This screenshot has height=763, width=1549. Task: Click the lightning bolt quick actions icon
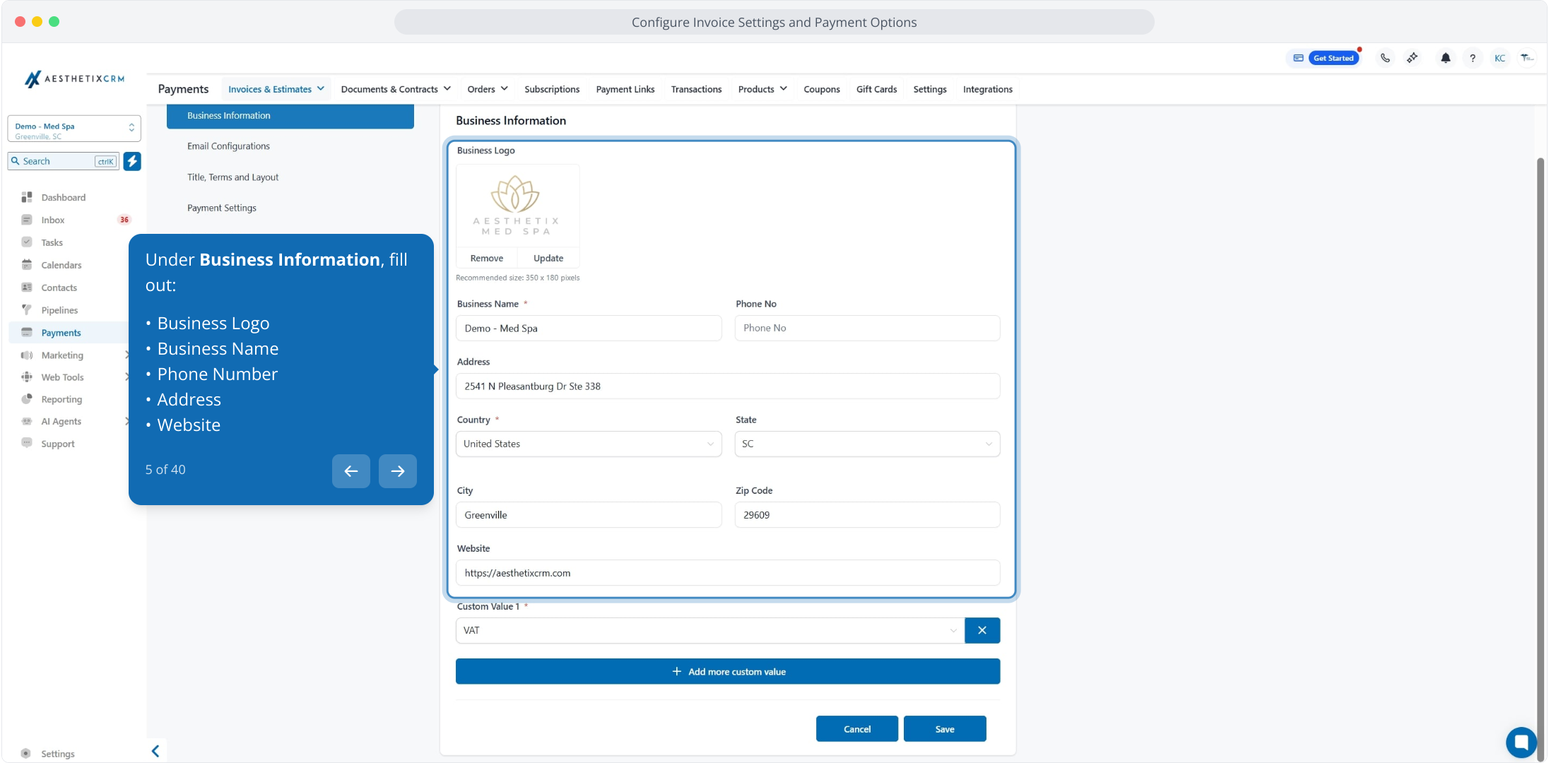pos(132,161)
